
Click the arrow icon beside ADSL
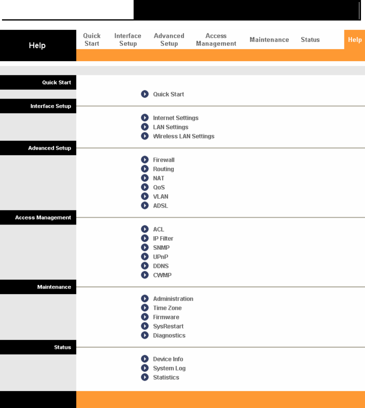tap(145, 206)
